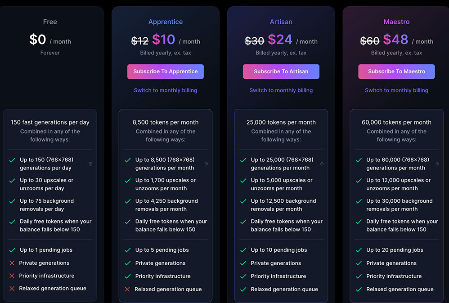Click the X icon beside Apprentice Relaxed generation queue

tap(127, 290)
